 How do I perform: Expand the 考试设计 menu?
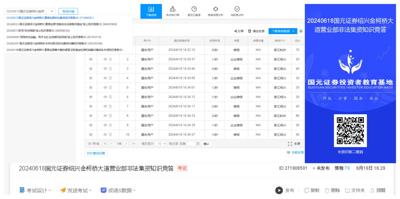(x=36, y=191)
